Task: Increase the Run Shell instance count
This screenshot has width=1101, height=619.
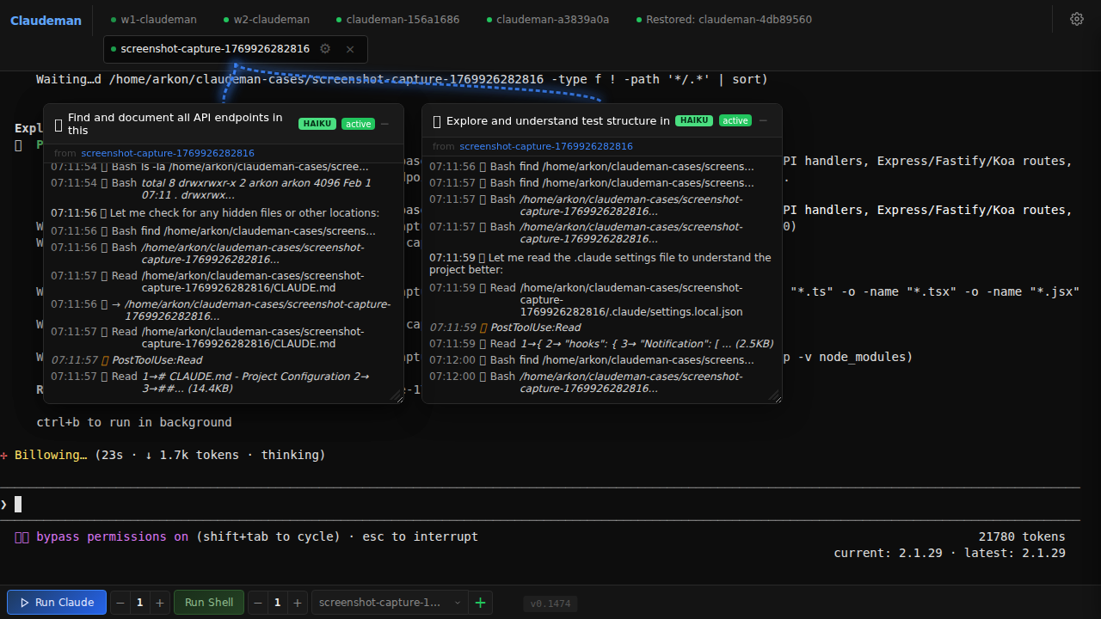Action: (297, 603)
